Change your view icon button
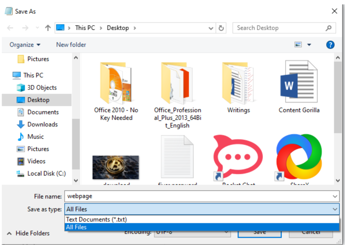 click(x=298, y=45)
